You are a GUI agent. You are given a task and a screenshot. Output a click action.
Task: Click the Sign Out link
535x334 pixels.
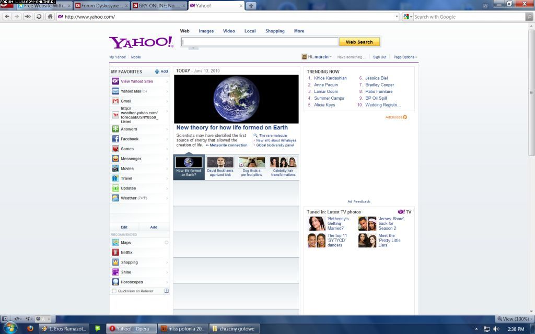380,57
